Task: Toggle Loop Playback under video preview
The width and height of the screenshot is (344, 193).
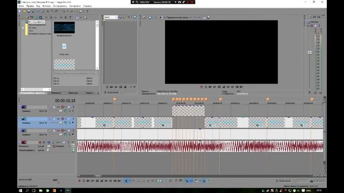Action: (x=206, y=87)
